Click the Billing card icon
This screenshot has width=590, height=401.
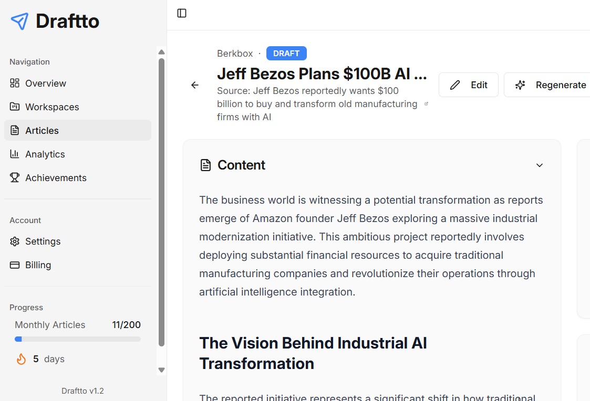coord(15,265)
